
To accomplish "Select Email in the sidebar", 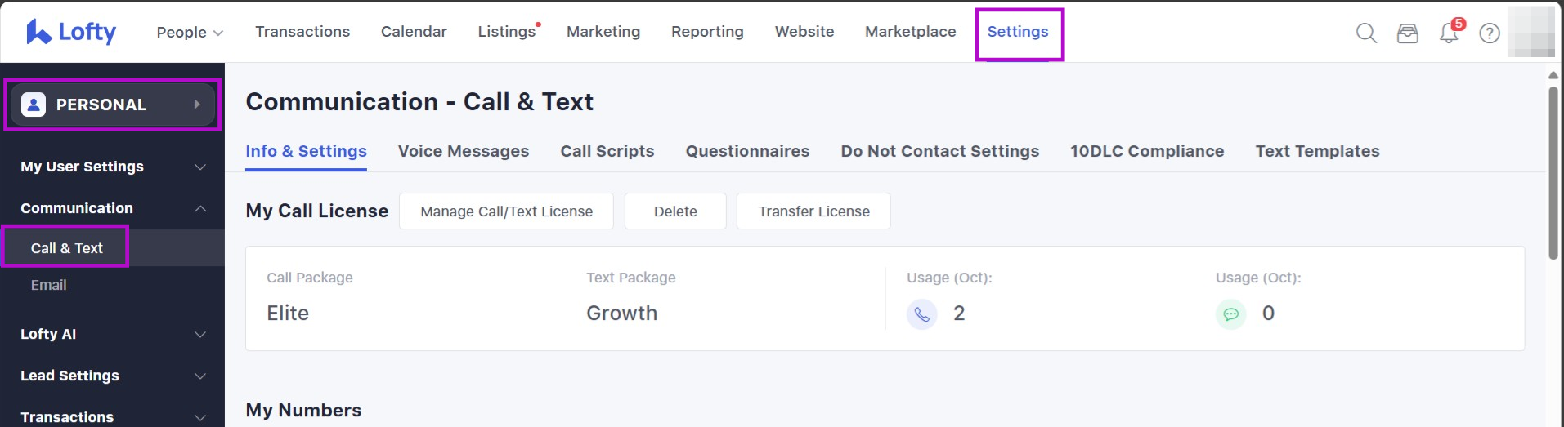I will tap(49, 285).
